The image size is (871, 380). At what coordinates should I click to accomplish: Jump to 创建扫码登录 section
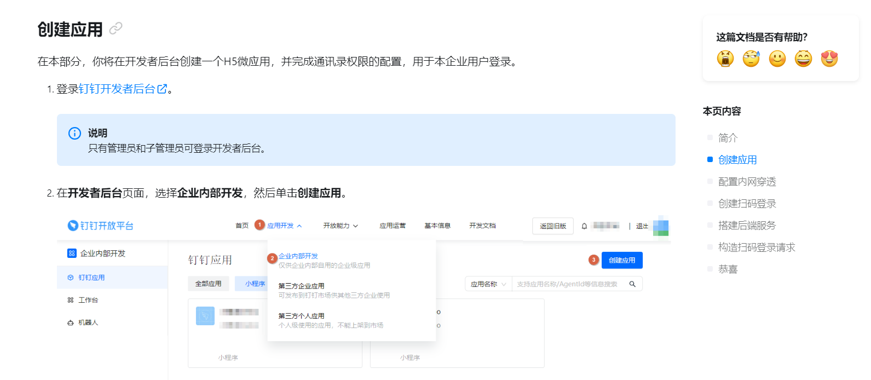[x=747, y=203]
